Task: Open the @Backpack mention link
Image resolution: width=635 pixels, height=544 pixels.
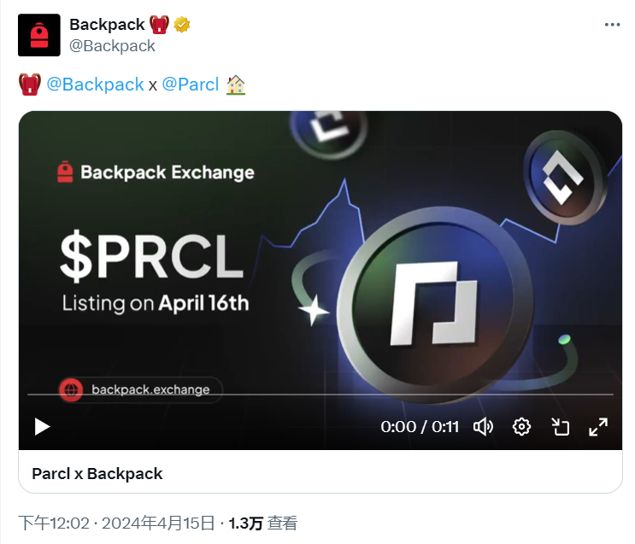Action: pos(95,85)
